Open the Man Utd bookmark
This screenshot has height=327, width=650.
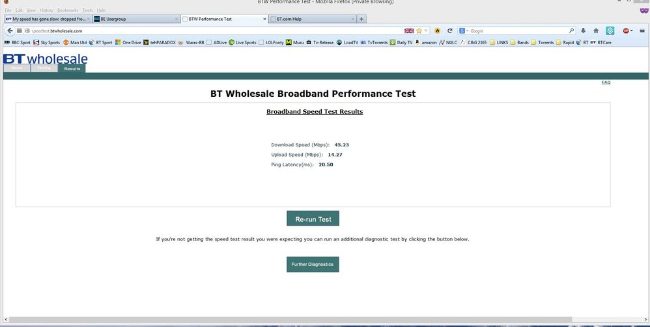[75, 42]
